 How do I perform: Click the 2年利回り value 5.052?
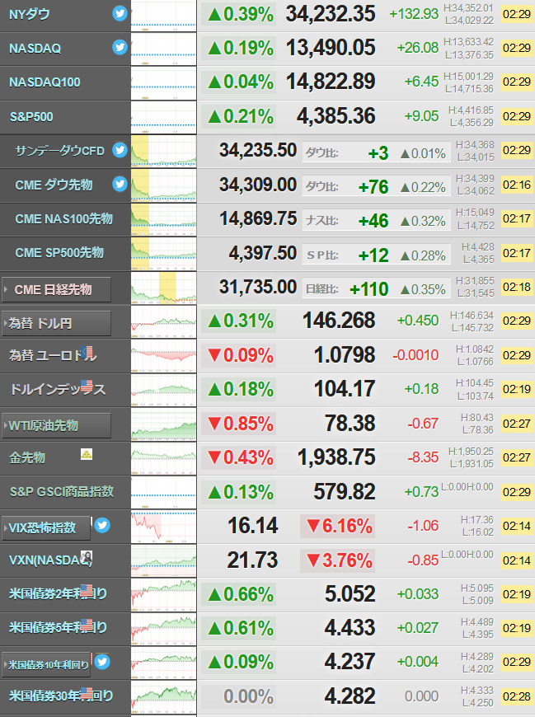click(350, 594)
